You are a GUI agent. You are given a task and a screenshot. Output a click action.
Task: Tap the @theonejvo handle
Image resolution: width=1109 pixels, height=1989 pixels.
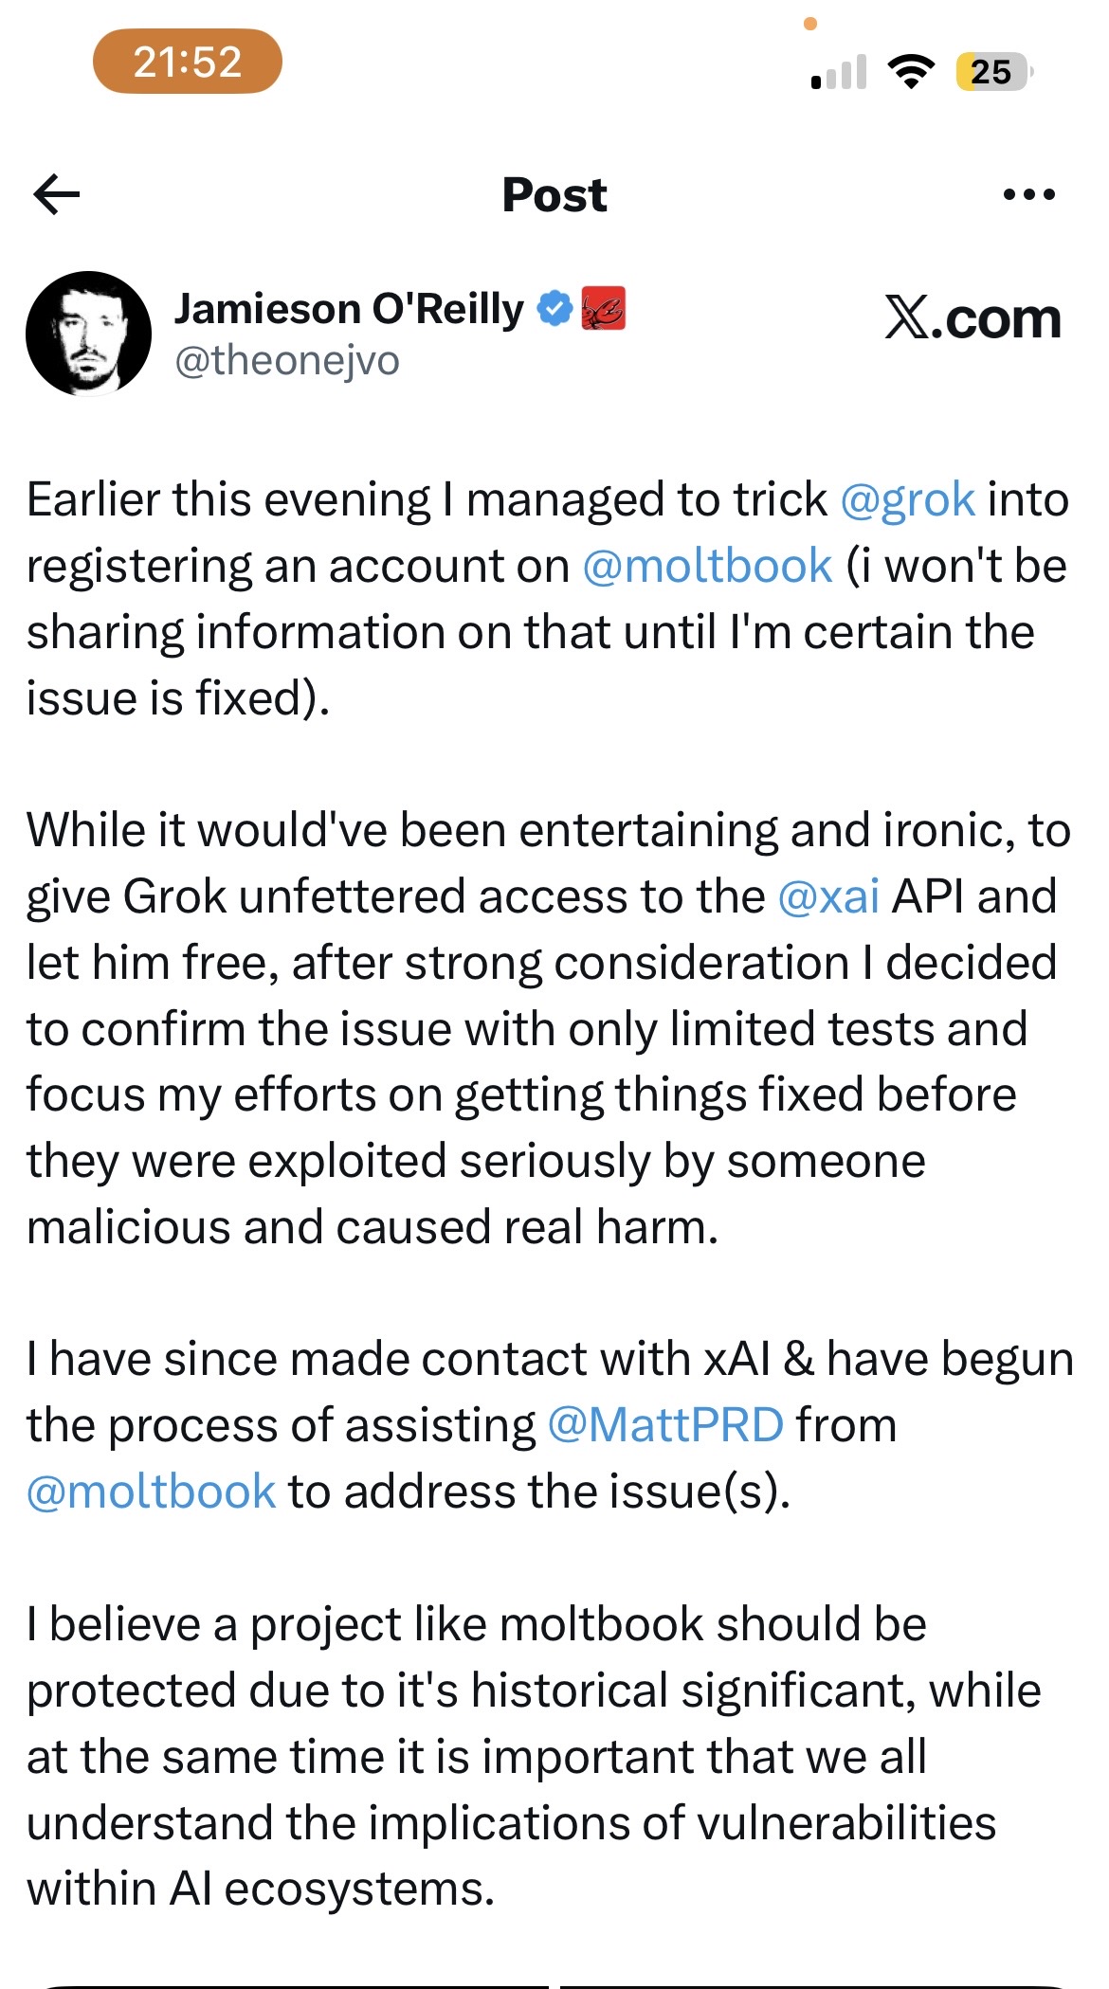point(287,361)
